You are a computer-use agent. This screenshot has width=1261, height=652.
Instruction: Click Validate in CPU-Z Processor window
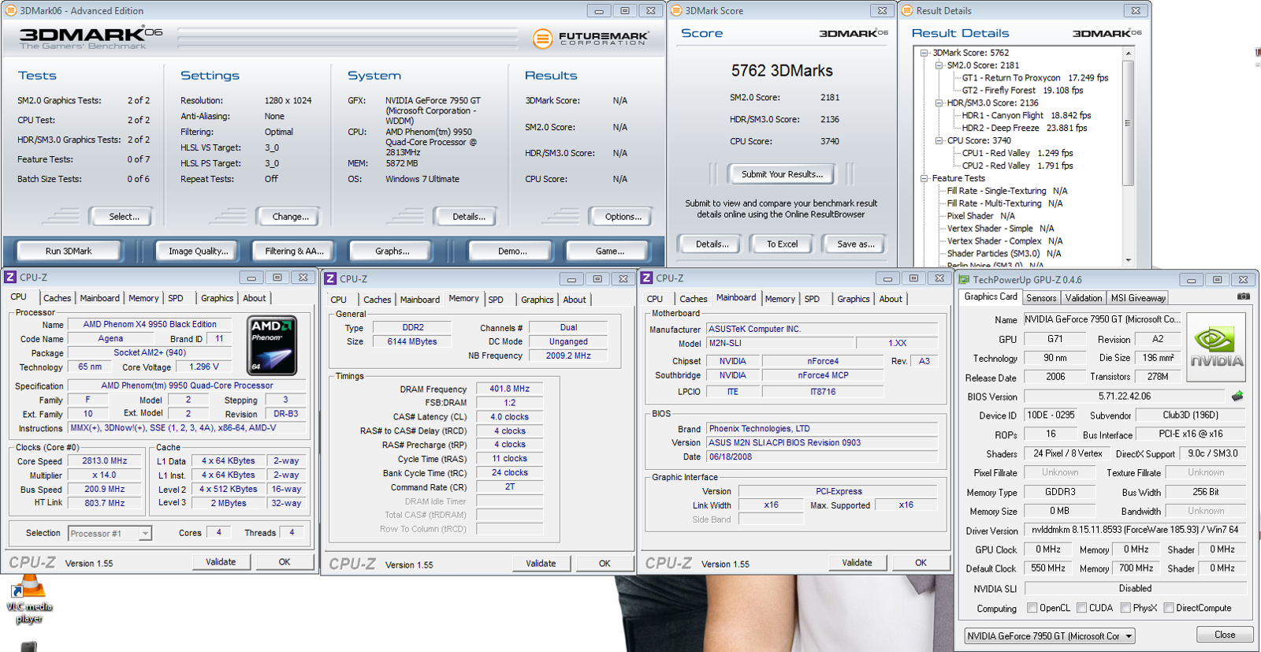coord(221,562)
